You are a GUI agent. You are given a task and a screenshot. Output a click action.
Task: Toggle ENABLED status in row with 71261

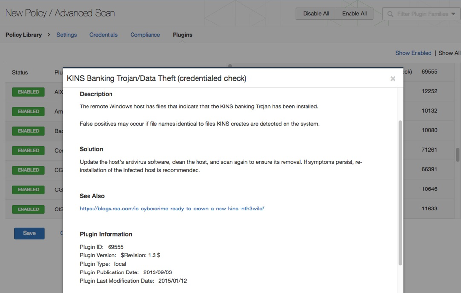[28, 150]
